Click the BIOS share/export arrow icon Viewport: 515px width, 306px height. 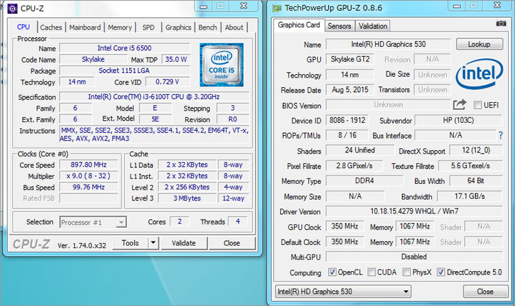coord(459,105)
